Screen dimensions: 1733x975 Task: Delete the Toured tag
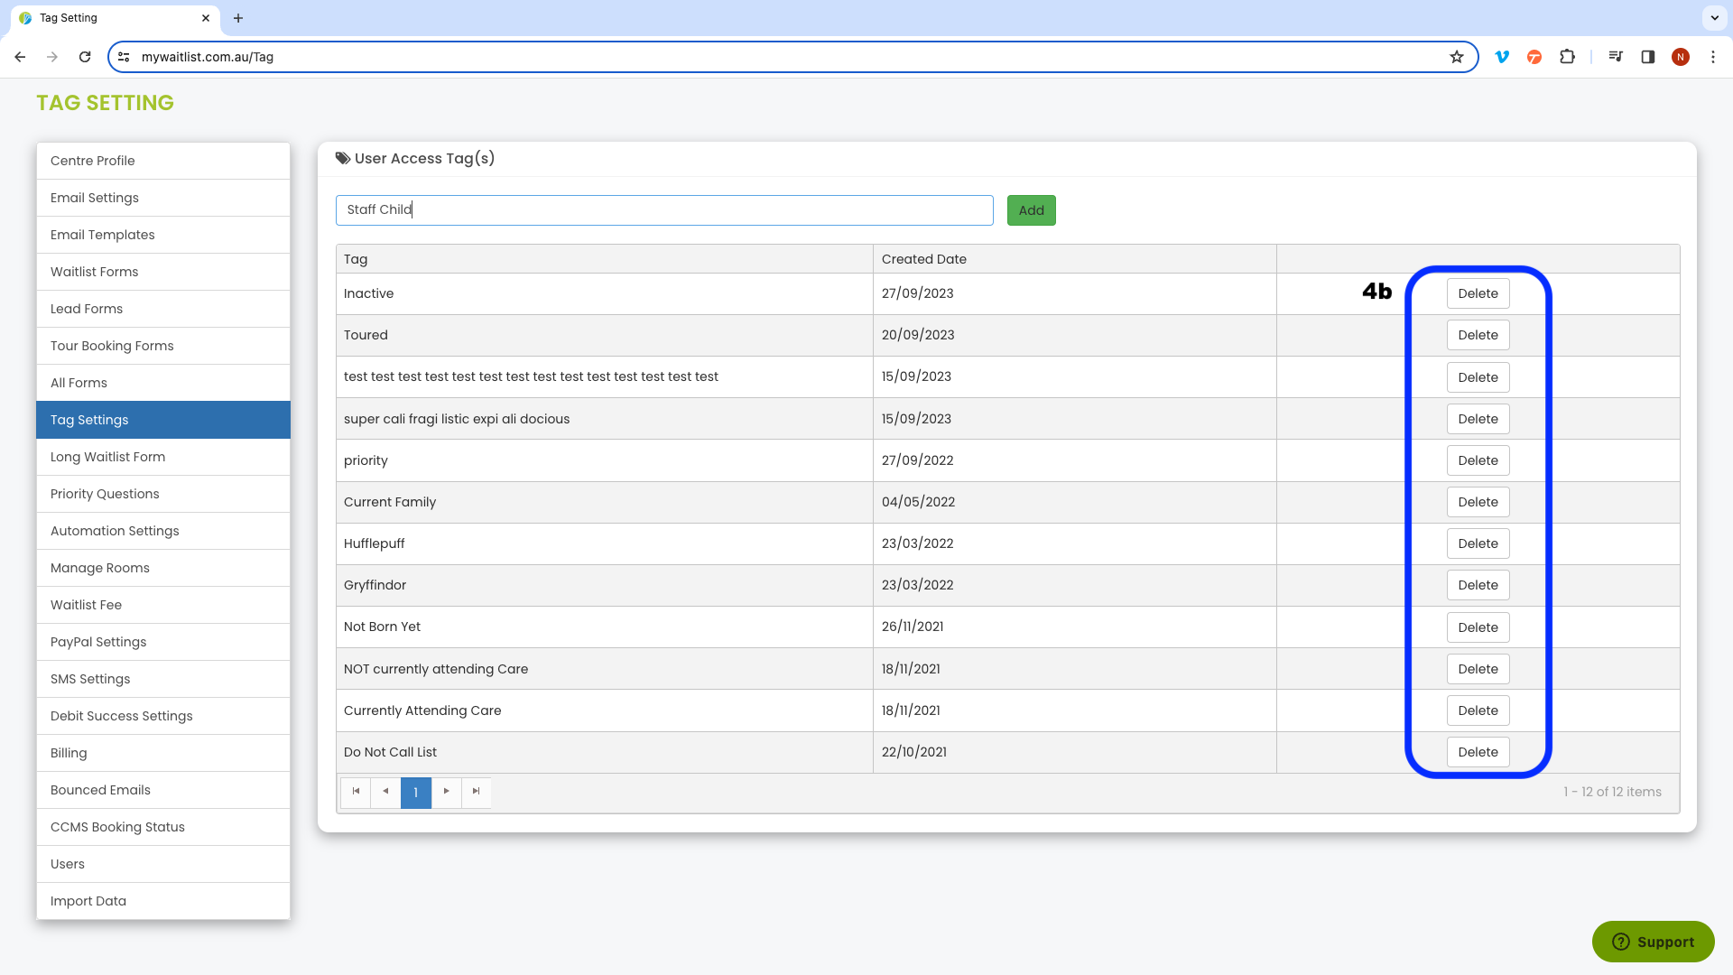pos(1478,335)
